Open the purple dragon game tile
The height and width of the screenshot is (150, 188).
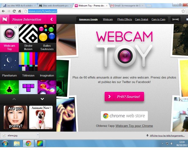click(x=47, y=87)
